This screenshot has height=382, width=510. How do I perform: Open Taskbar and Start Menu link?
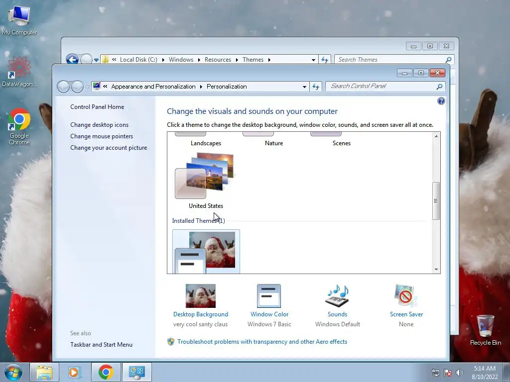(101, 345)
